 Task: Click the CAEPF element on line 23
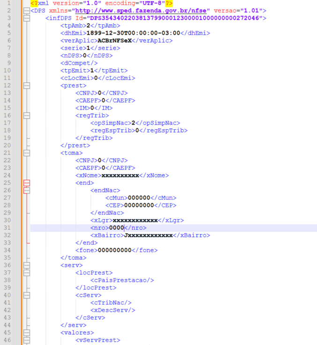click(x=105, y=168)
